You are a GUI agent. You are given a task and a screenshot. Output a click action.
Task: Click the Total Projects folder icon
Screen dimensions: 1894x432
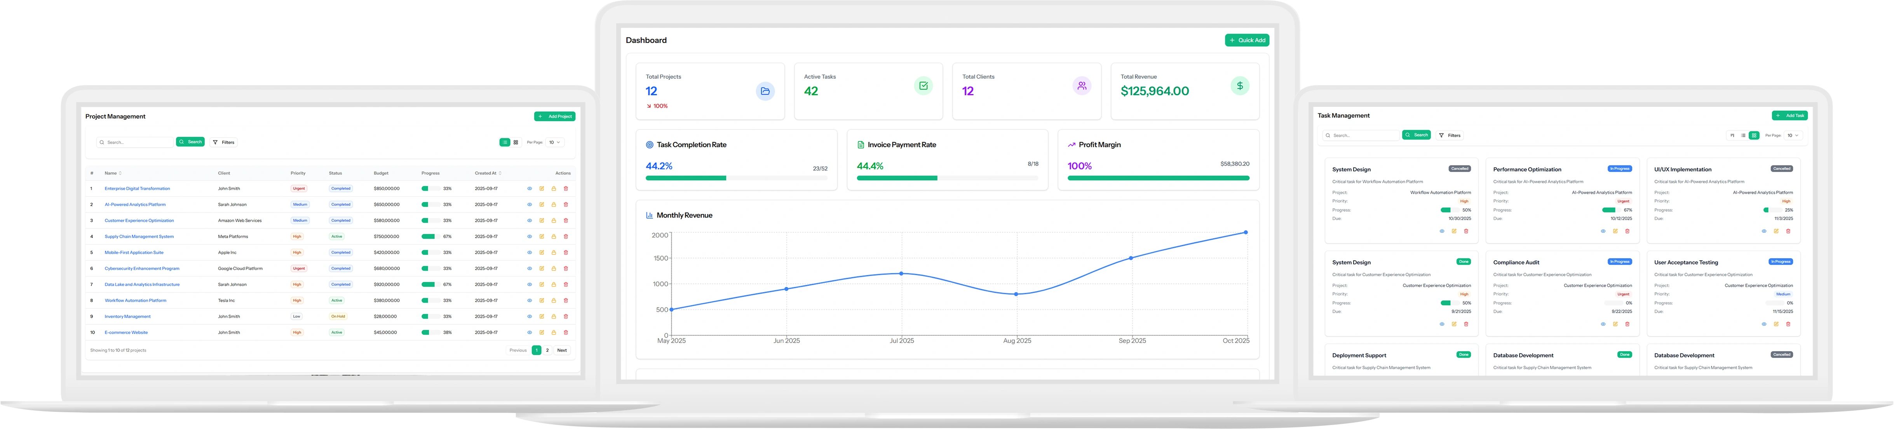pyautogui.click(x=765, y=91)
